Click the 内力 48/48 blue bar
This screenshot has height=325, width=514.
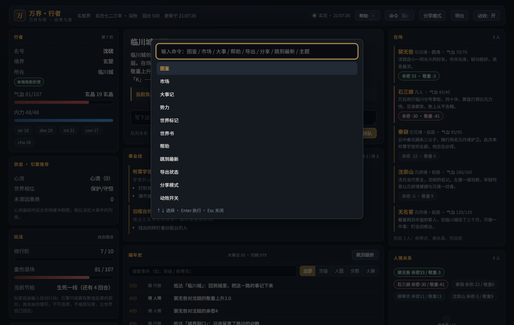(x=64, y=120)
